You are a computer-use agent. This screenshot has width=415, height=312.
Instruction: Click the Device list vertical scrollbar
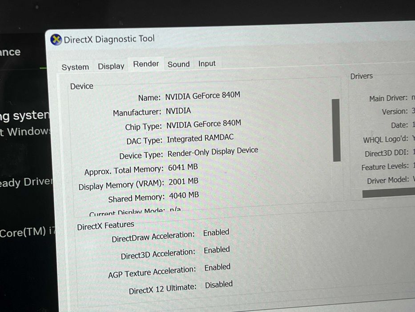(336, 130)
